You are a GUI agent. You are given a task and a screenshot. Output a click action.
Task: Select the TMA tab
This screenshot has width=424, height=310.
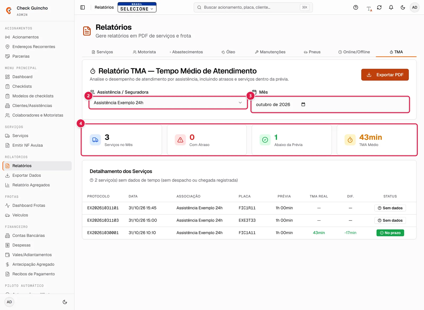tap(396, 52)
